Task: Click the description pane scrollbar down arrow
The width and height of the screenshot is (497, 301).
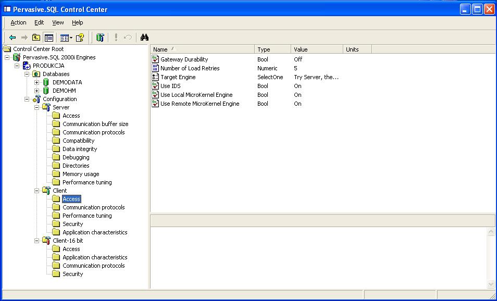Action: point(491,284)
